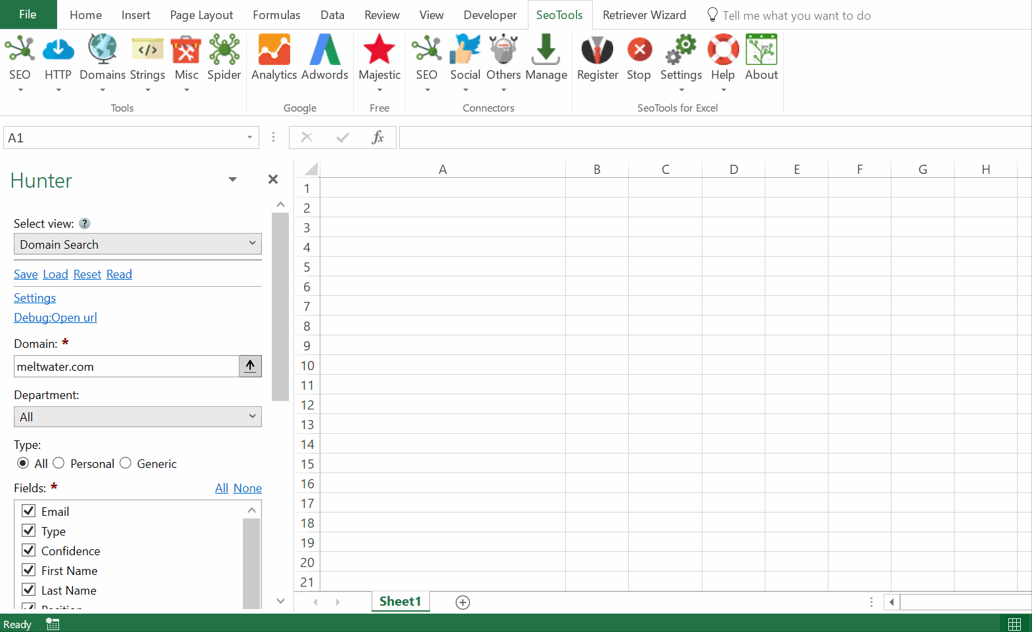Open the Domains globe tool
The height and width of the screenshot is (632, 1032).
click(102, 50)
